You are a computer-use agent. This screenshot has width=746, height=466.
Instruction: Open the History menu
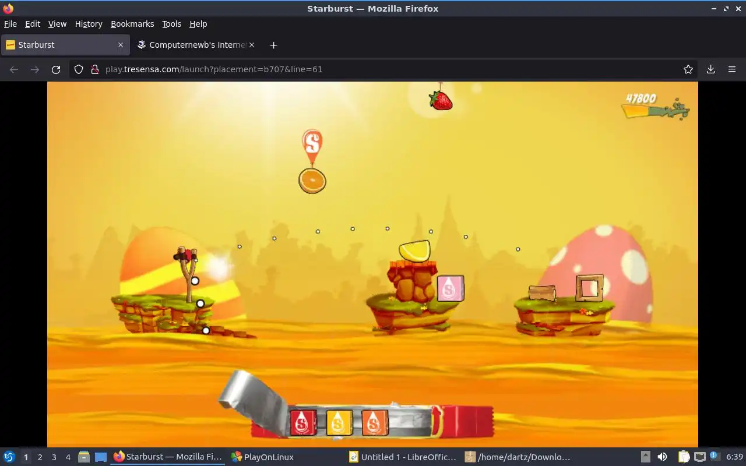[89, 24]
